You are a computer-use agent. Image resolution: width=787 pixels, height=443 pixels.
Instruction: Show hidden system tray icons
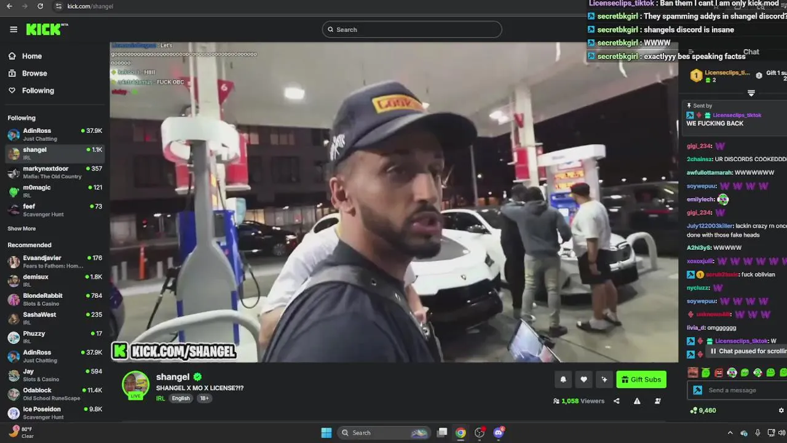click(x=730, y=433)
